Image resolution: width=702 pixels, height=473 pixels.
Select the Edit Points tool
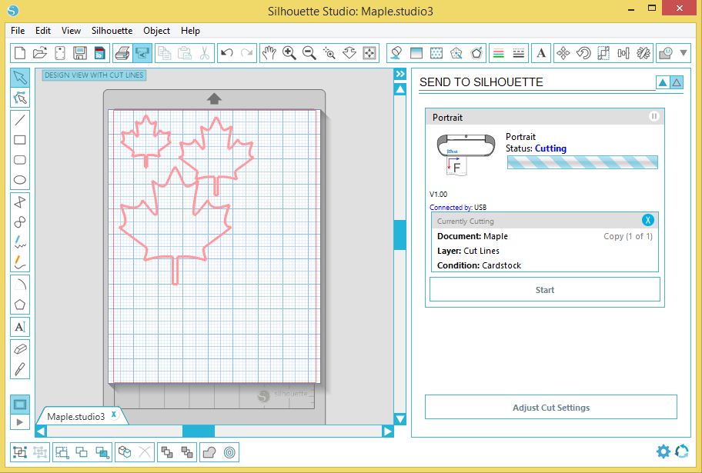tap(20, 98)
